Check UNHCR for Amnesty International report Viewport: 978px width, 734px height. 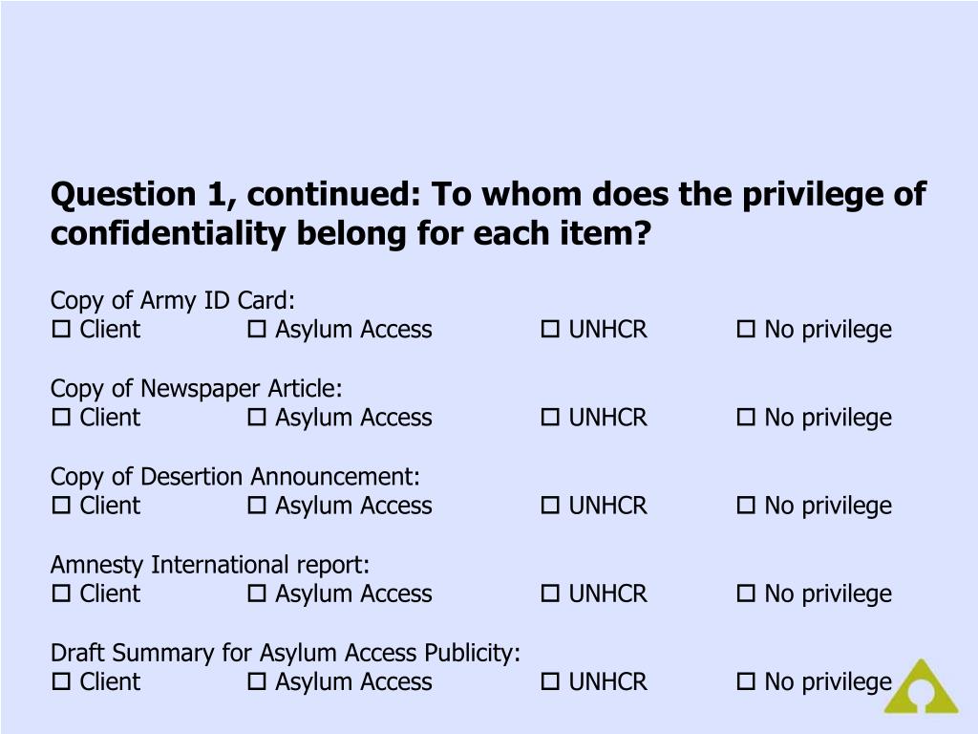click(550, 593)
